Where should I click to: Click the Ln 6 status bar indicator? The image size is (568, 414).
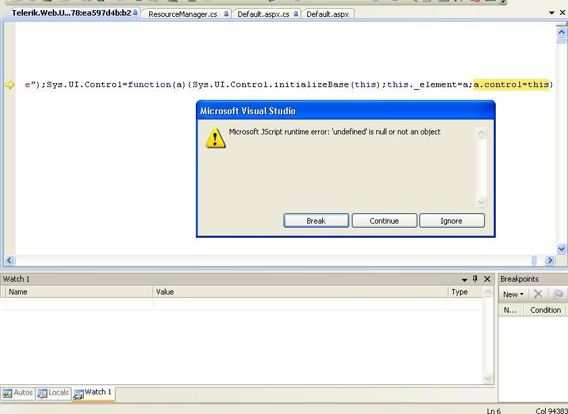(x=494, y=411)
